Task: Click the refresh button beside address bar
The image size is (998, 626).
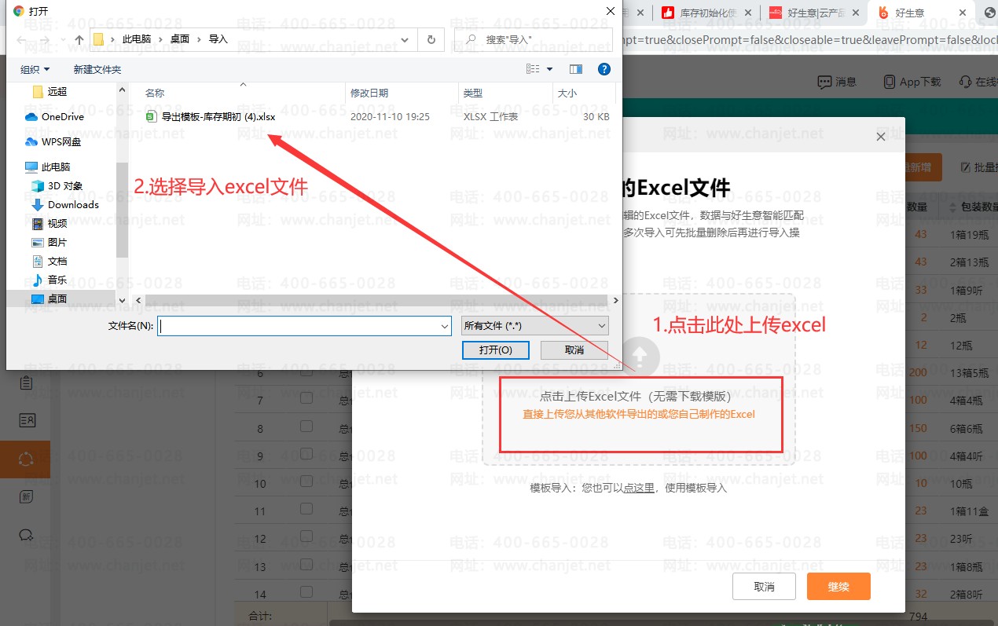Action: pos(431,39)
